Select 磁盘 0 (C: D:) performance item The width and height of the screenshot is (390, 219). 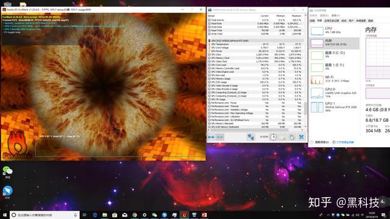[x=335, y=55]
